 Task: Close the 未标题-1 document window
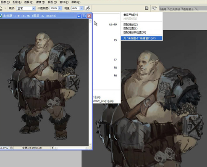click(89, 16)
